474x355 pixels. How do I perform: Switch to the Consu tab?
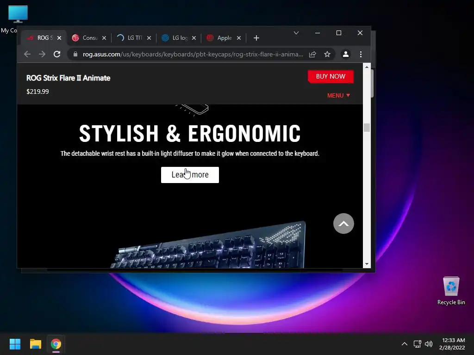(89, 38)
